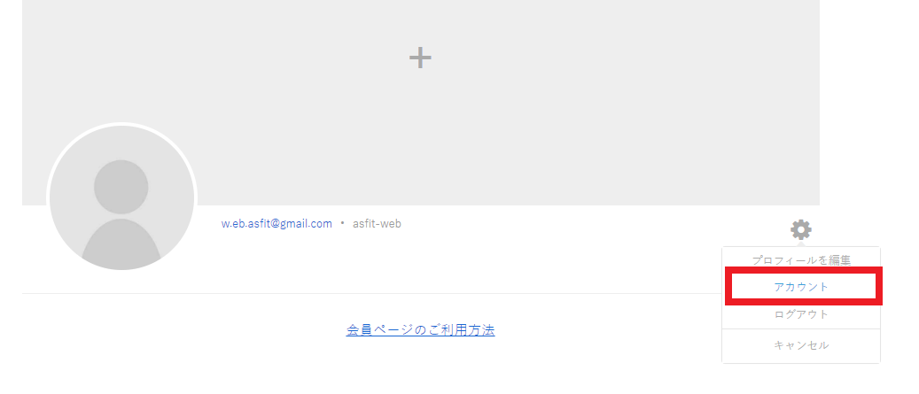Click the gray cover photo banner area

point(420,103)
